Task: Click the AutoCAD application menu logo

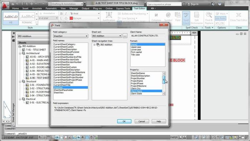Action: [x=5, y=6]
